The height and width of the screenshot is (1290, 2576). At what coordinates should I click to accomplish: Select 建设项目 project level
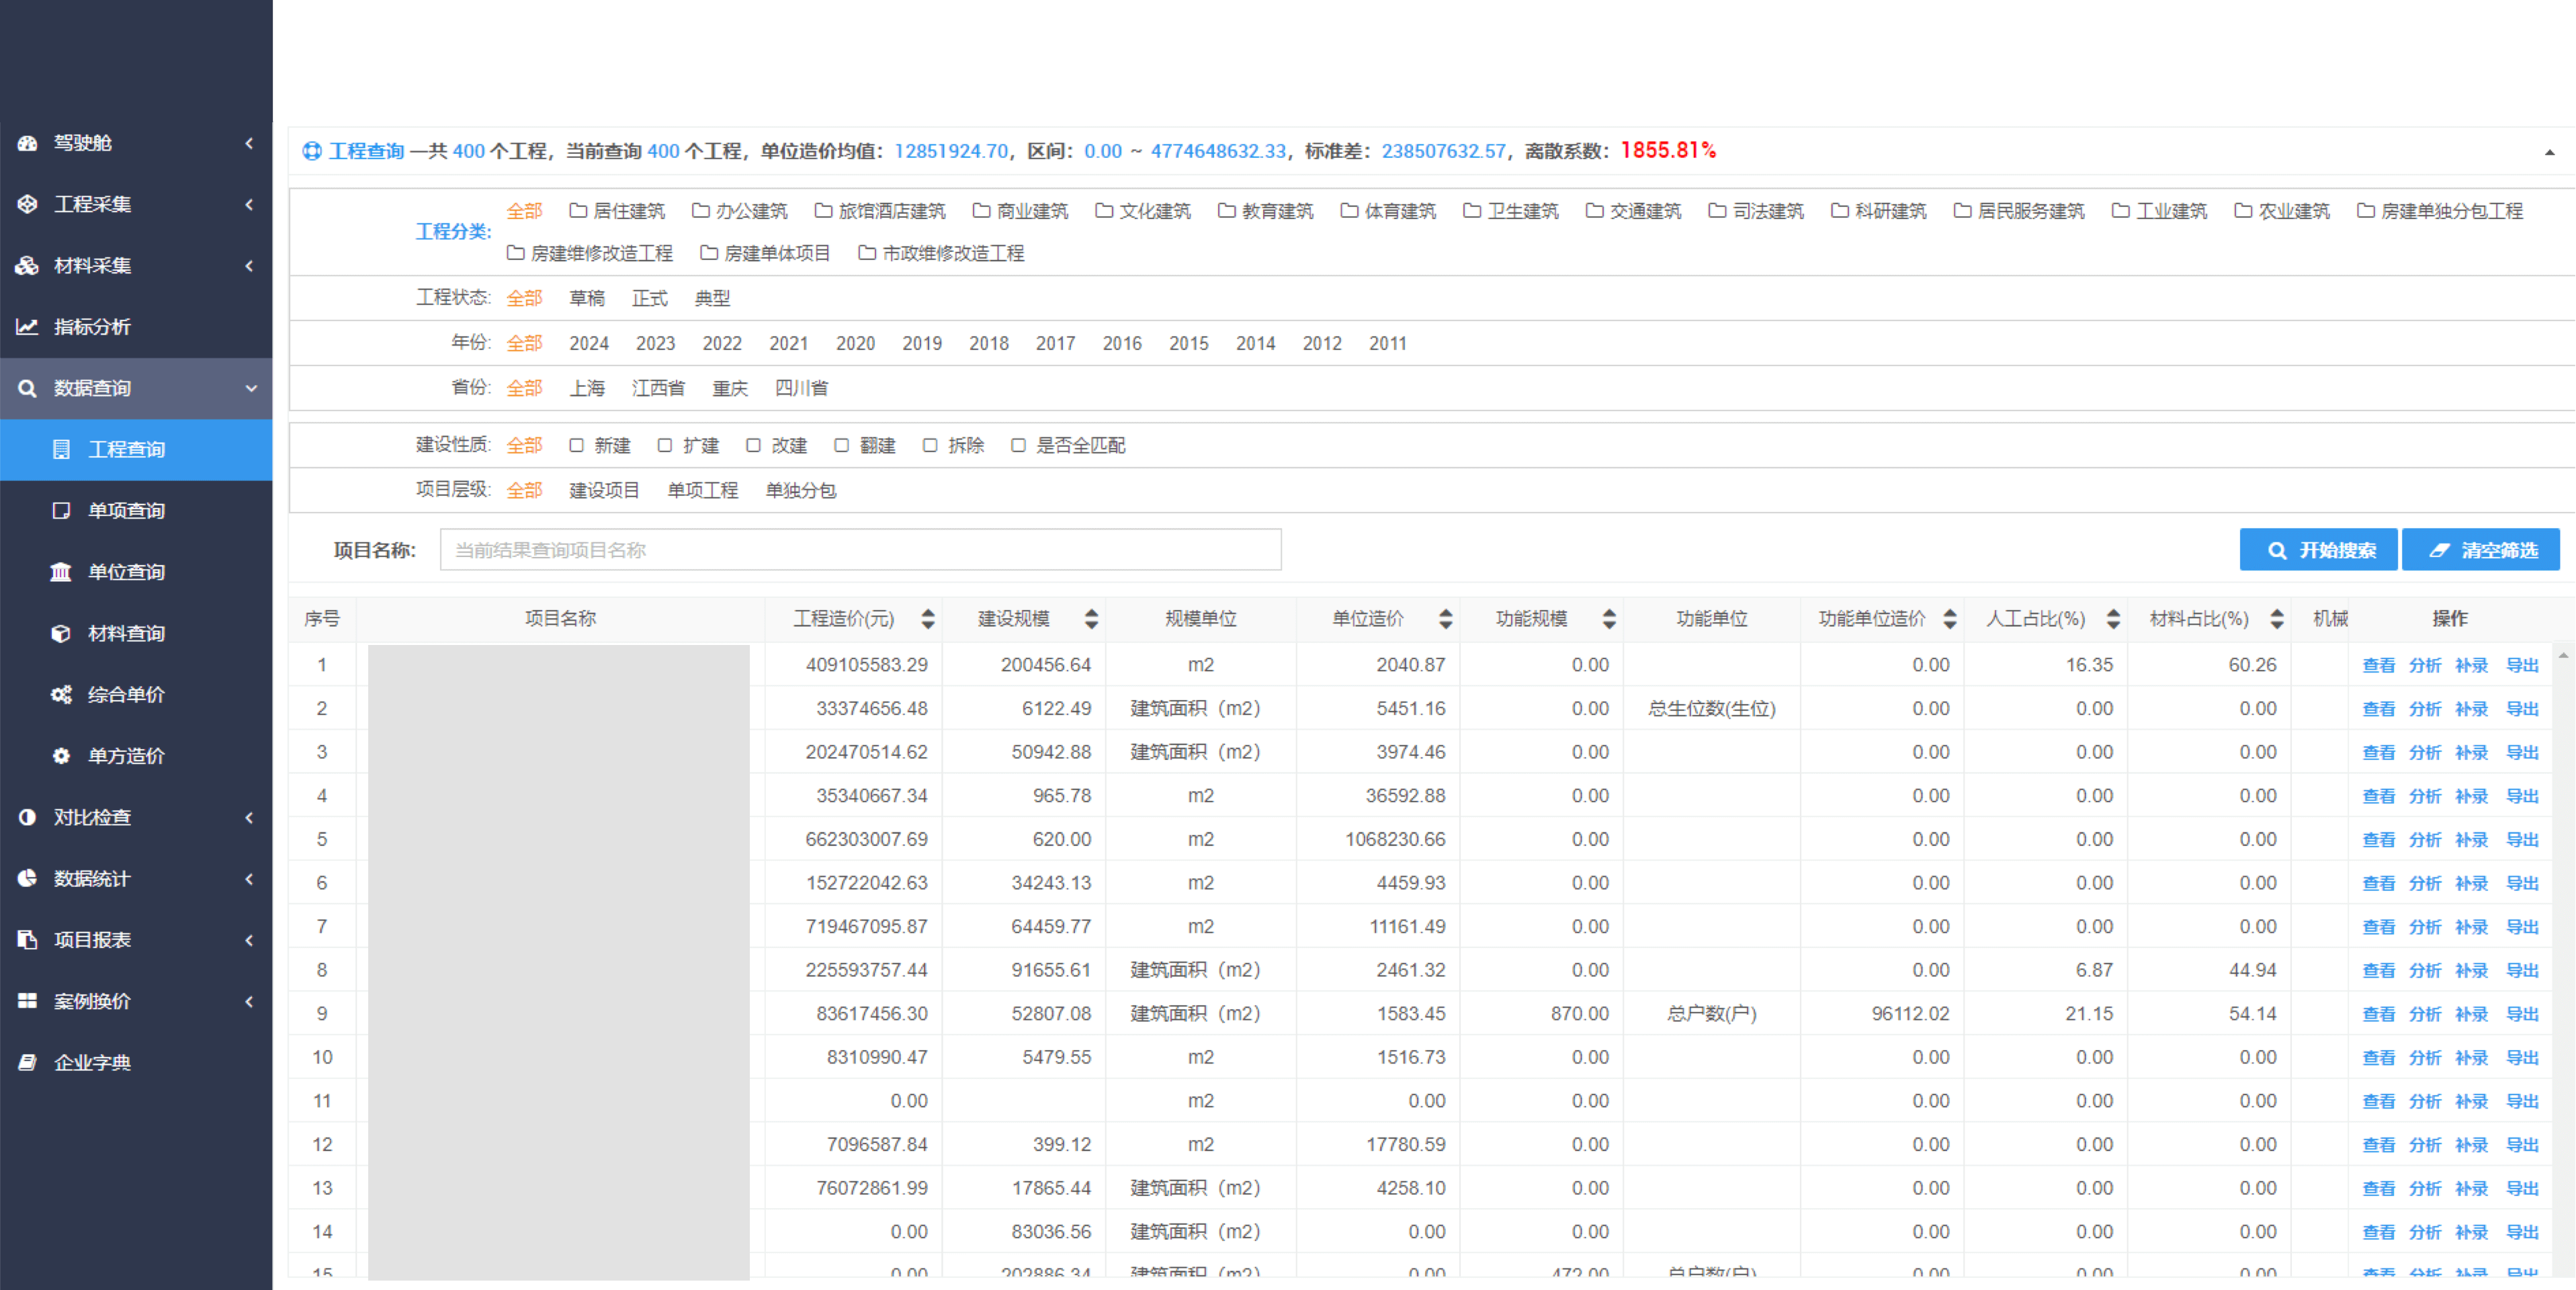604,490
